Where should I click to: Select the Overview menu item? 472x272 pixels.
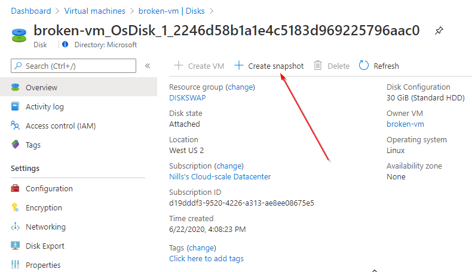point(41,87)
